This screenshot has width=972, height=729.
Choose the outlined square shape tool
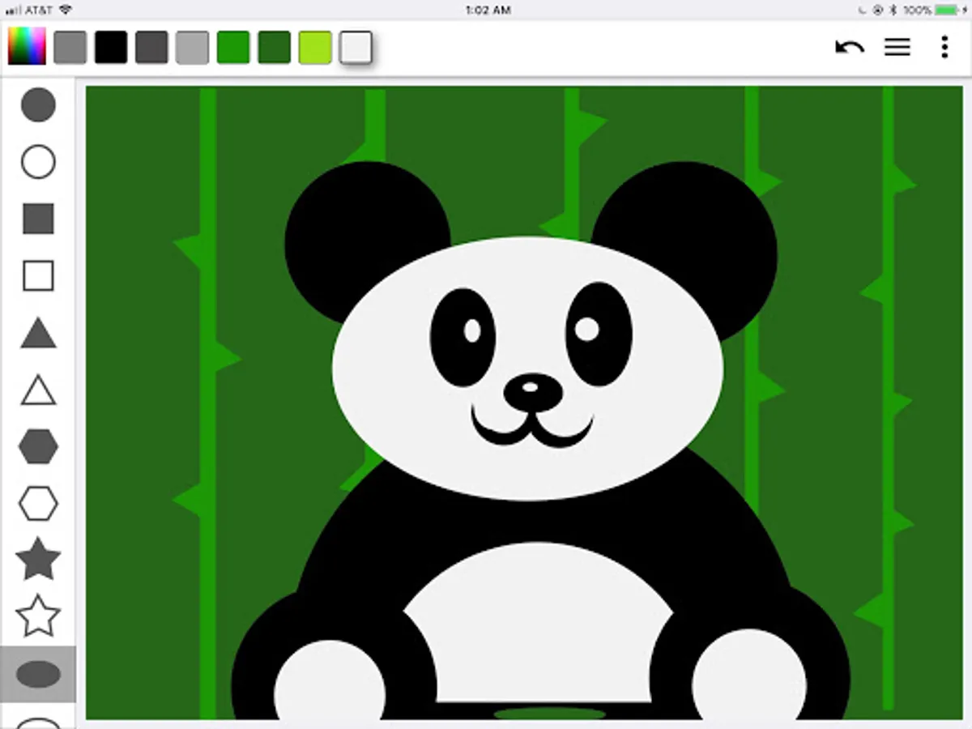(x=38, y=275)
